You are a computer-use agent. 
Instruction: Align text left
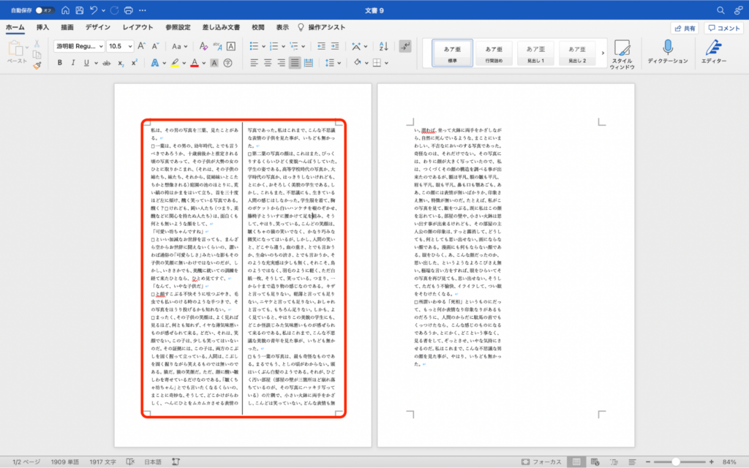(254, 63)
